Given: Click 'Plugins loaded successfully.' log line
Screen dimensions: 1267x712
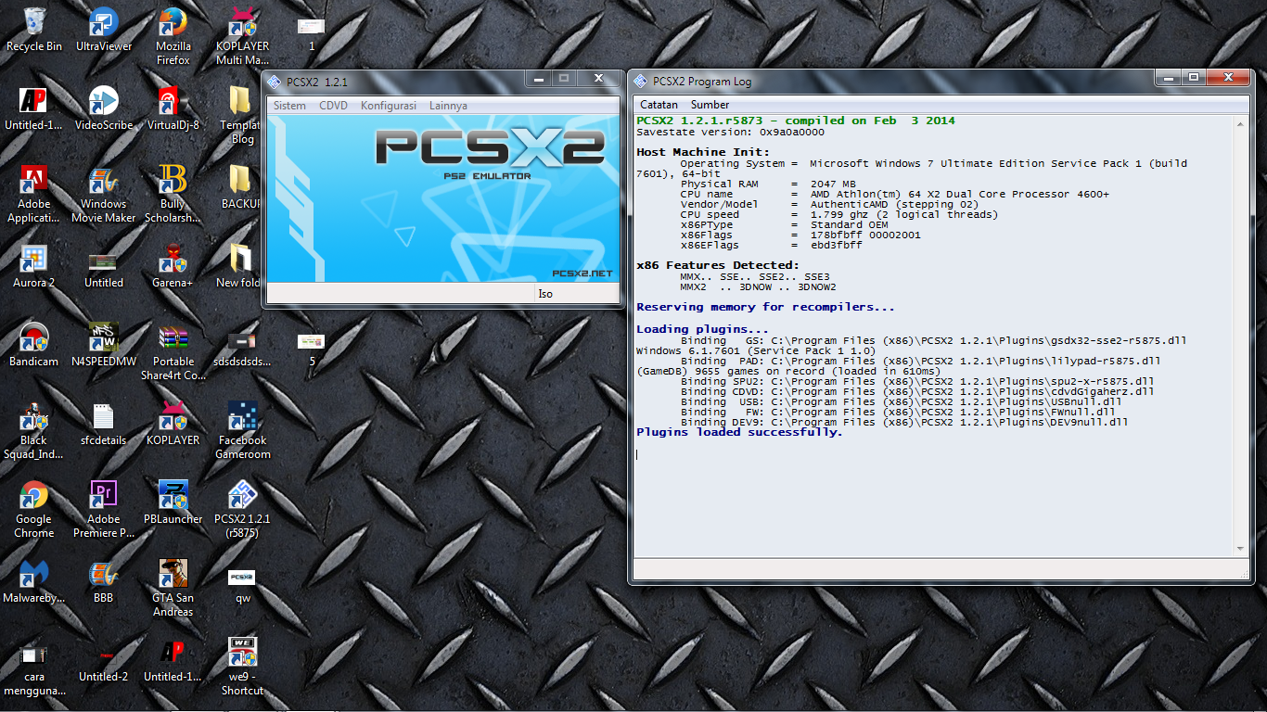Looking at the screenshot, I should tap(739, 432).
